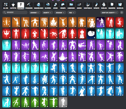This screenshot has width=126, height=109.
Task: Select the Wraps category icon
Action: tap(63, 6)
